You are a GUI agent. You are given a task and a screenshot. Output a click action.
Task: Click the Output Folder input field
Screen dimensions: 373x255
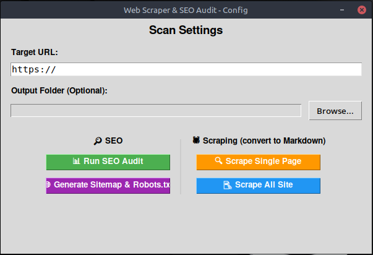pyautogui.click(x=156, y=110)
